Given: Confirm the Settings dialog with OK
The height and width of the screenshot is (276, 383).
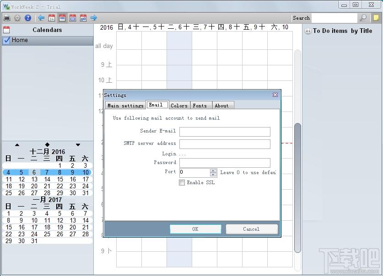Looking at the screenshot, I should coord(195,229).
